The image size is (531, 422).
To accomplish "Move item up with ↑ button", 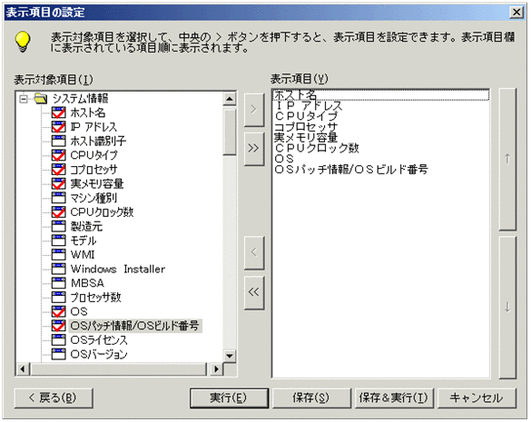I will pos(507,159).
